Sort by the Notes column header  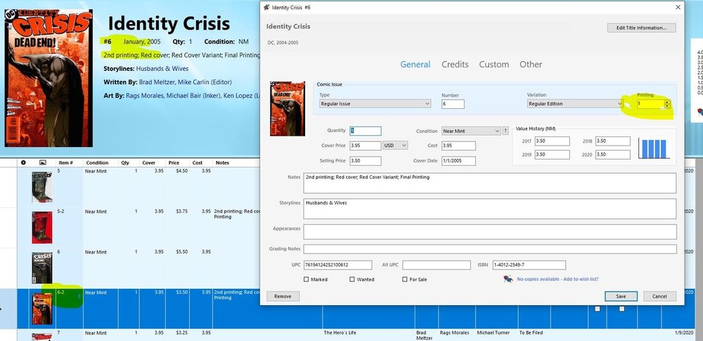(222, 163)
